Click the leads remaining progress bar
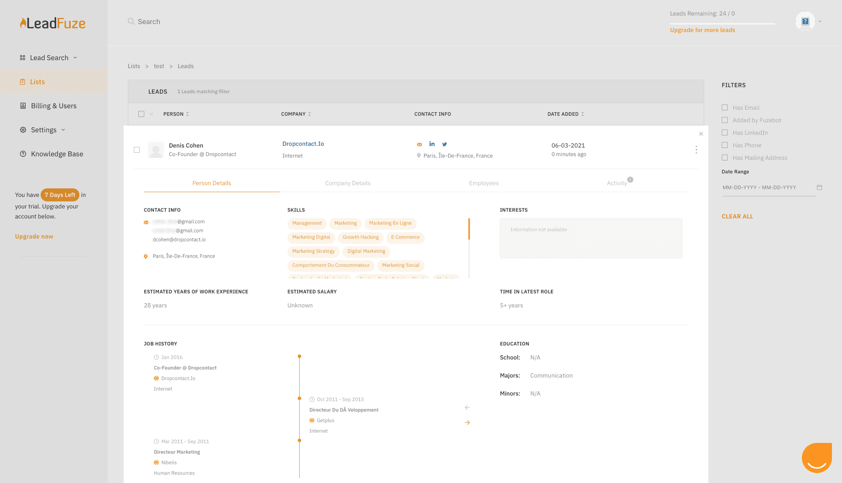The image size is (842, 483). (x=723, y=24)
